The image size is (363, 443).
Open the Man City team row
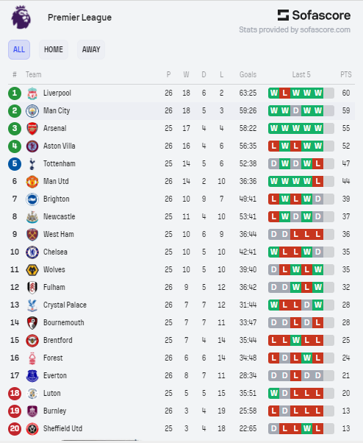tap(181, 110)
